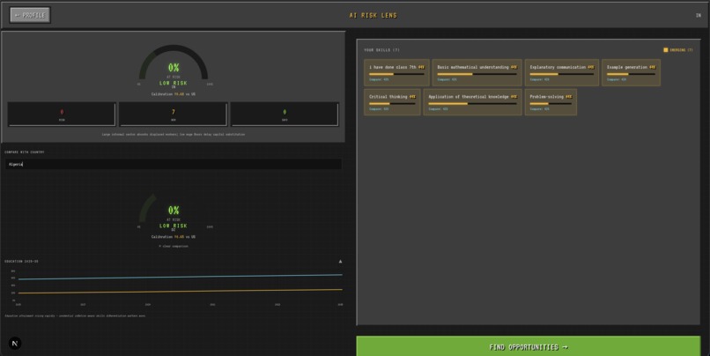Select the red 0 risk count box
710x356 pixels.
pyautogui.click(x=62, y=114)
